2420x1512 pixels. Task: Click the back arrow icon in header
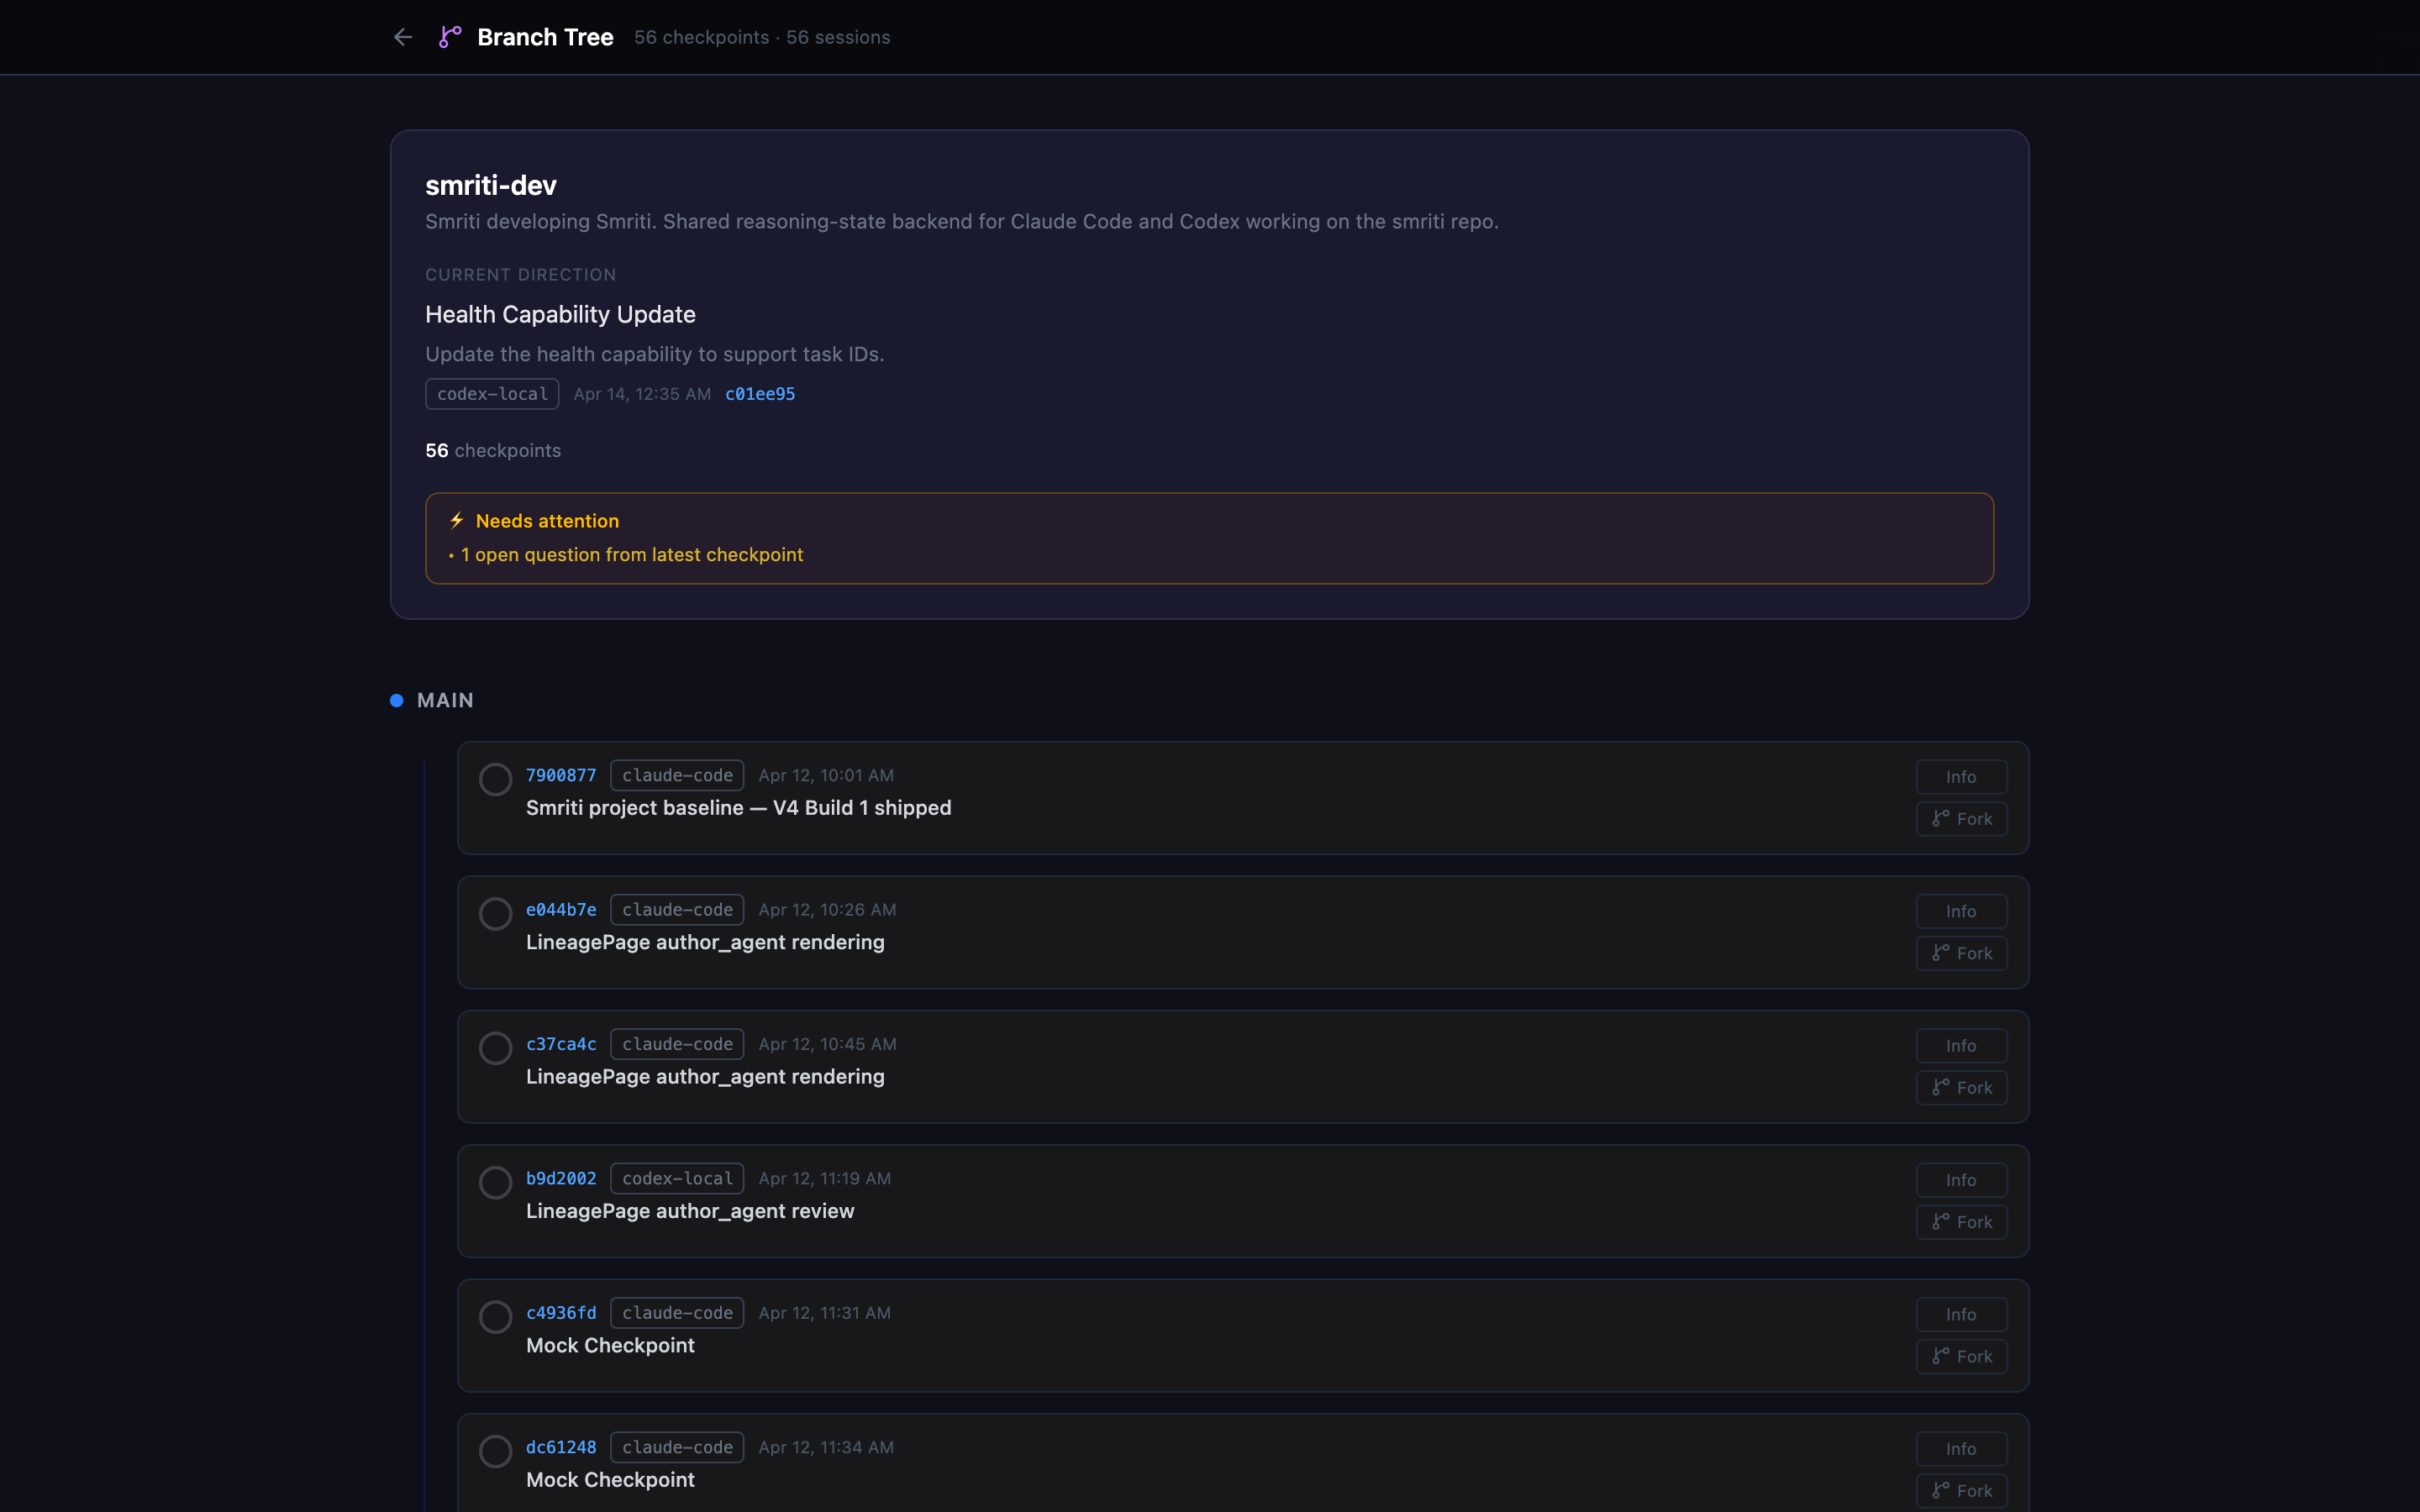click(x=402, y=37)
